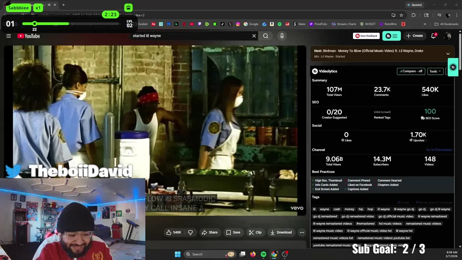Open the Streams Charts bookmark

344,24
